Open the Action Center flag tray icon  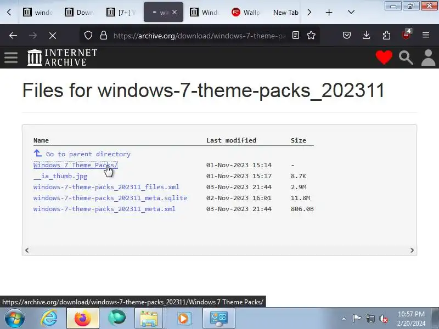click(357, 319)
